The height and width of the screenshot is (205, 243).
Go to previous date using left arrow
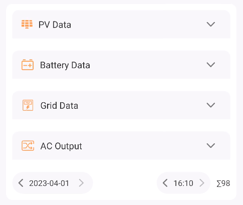click(x=21, y=183)
